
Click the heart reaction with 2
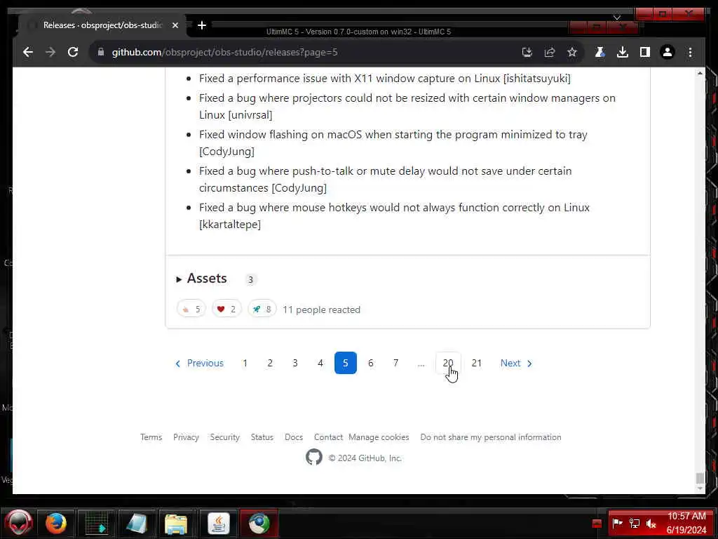coord(226,310)
